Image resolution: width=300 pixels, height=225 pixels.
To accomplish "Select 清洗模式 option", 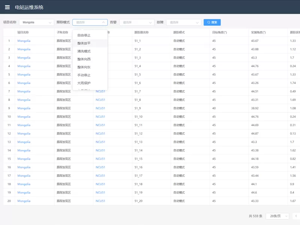I will click(x=84, y=51).
